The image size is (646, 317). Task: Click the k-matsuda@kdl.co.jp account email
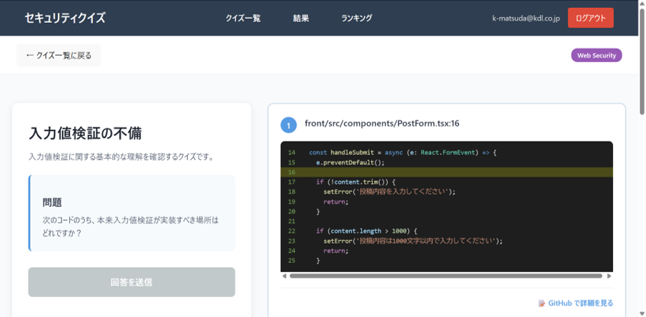(x=526, y=19)
